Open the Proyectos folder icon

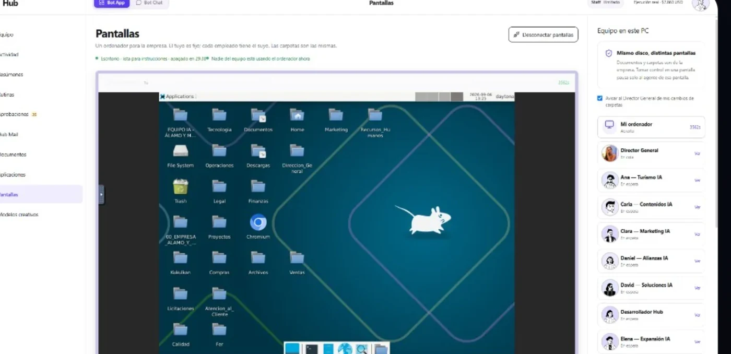pos(219,223)
